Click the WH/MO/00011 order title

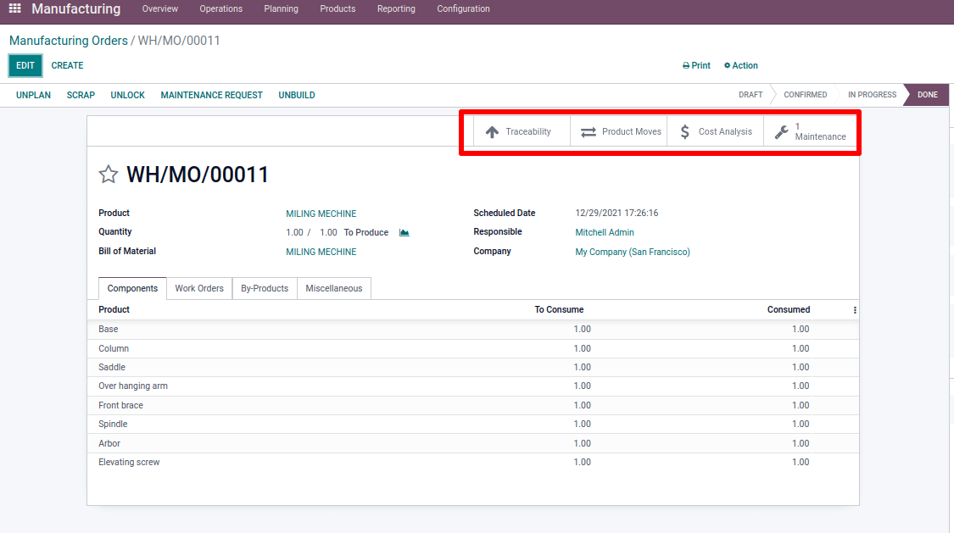pyautogui.click(x=197, y=175)
